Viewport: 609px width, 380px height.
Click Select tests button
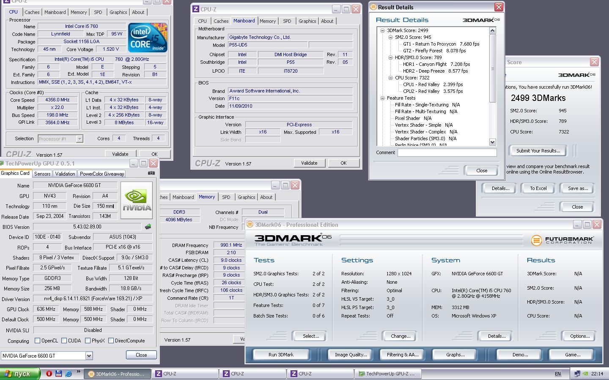[311, 336]
